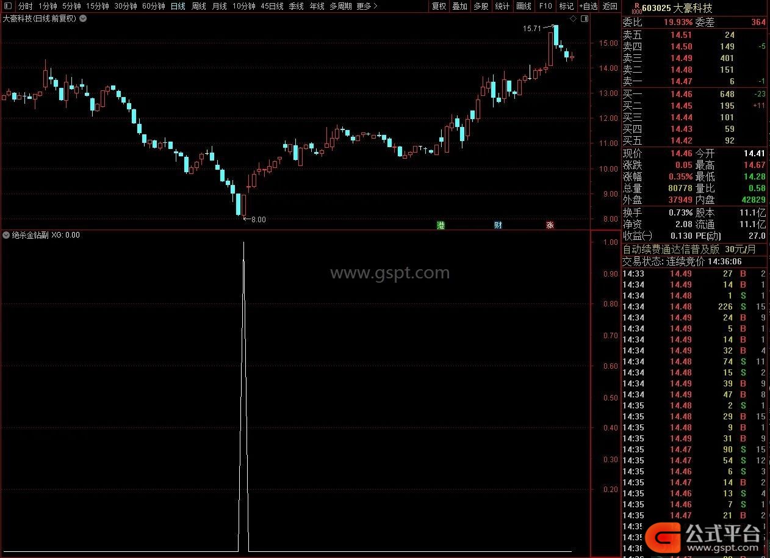Click the diamond icon in chart header
The height and width of the screenshot is (558, 770).
[x=574, y=19]
